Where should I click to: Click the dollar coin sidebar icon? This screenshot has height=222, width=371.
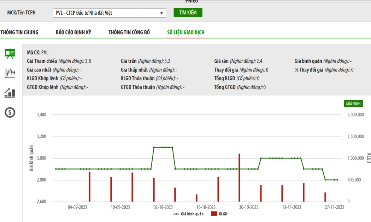click(x=10, y=112)
